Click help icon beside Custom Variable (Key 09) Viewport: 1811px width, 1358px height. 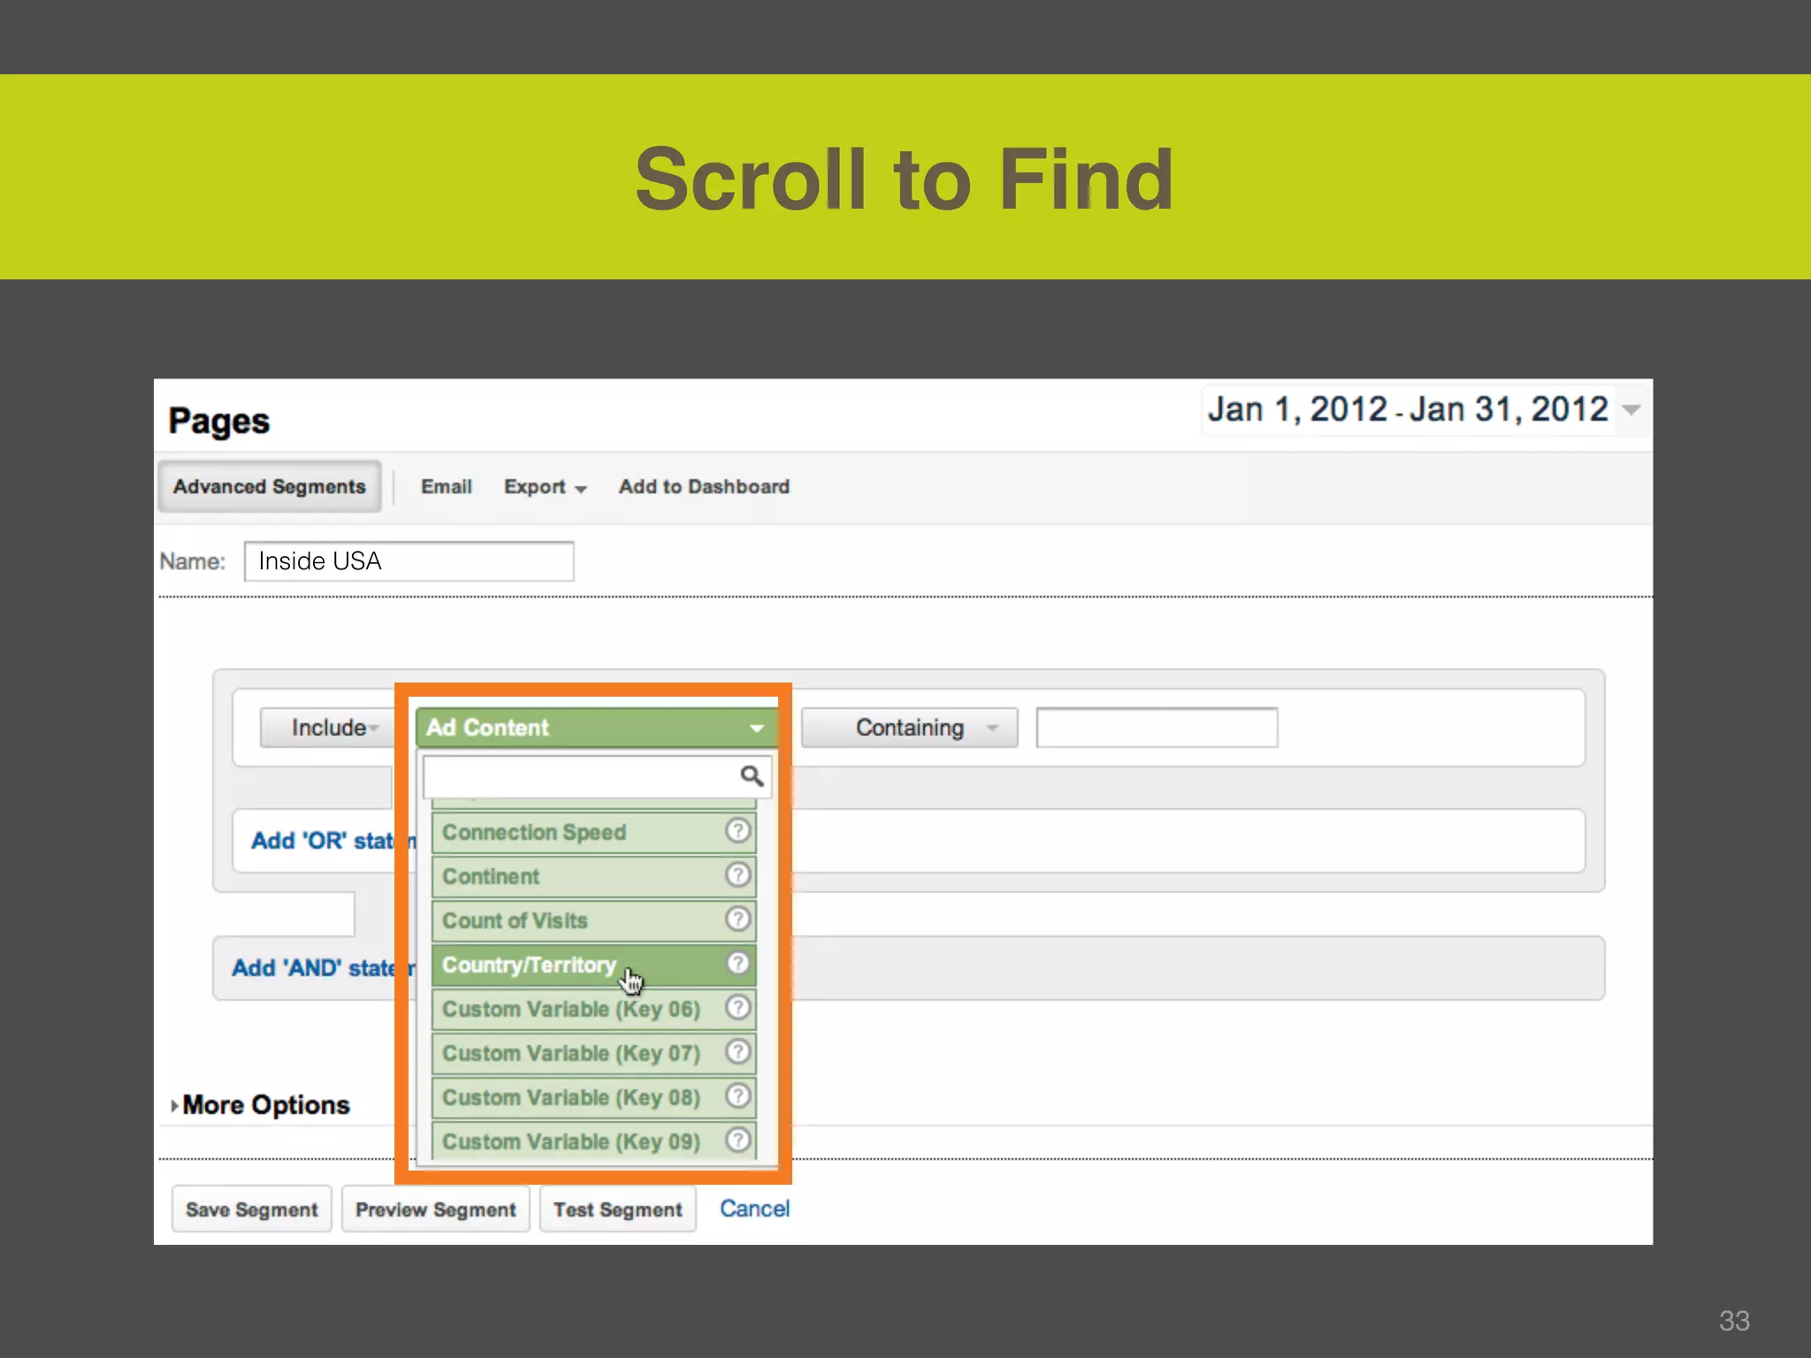pyautogui.click(x=737, y=1141)
